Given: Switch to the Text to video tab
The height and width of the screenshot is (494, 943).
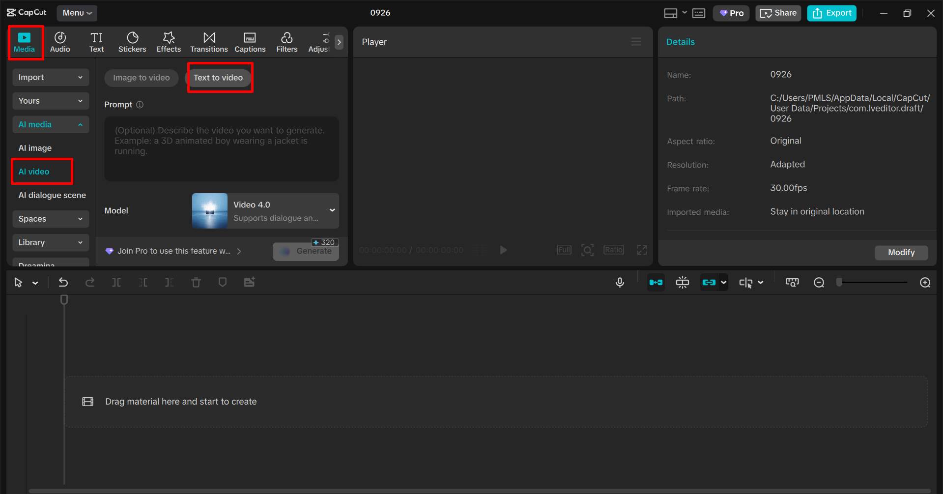Looking at the screenshot, I should click(x=218, y=77).
